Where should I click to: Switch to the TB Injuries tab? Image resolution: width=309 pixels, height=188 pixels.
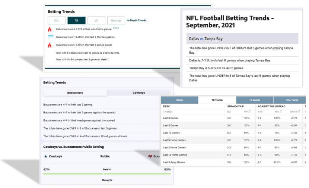[255, 100]
